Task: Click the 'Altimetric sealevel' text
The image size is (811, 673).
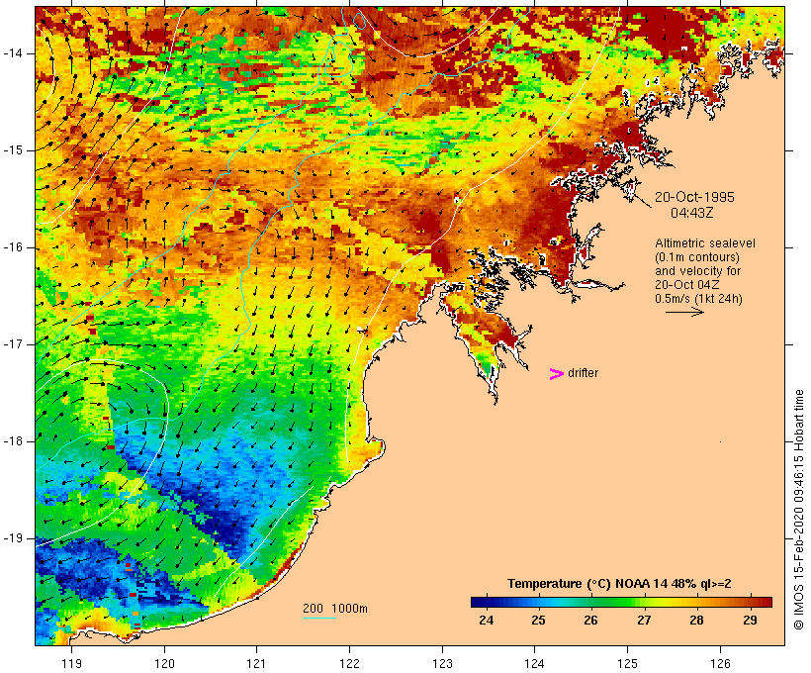Action: 705,243
